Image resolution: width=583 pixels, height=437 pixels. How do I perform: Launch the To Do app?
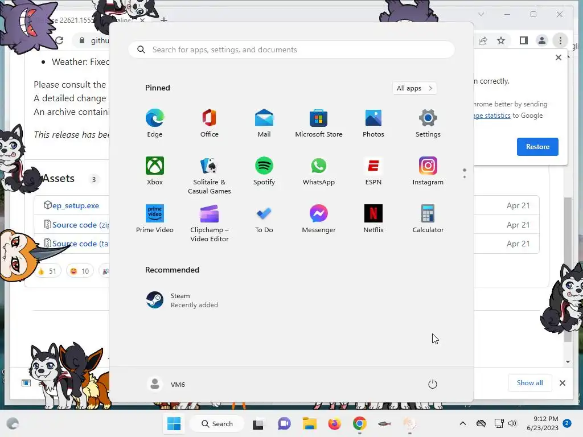264,219
